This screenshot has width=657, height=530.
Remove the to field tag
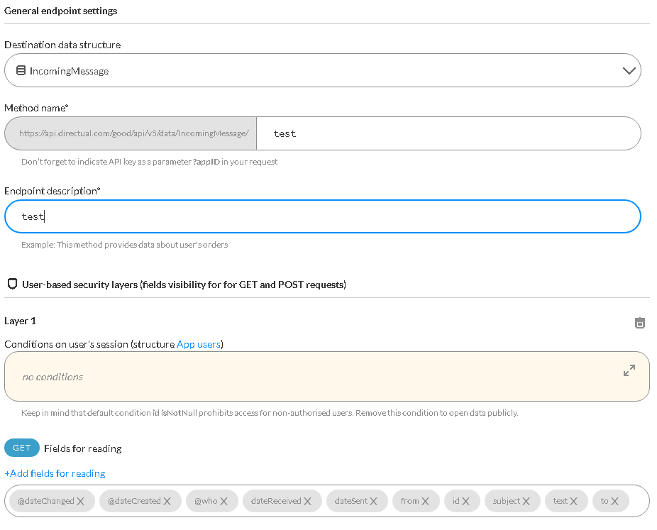pyautogui.click(x=614, y=501)
